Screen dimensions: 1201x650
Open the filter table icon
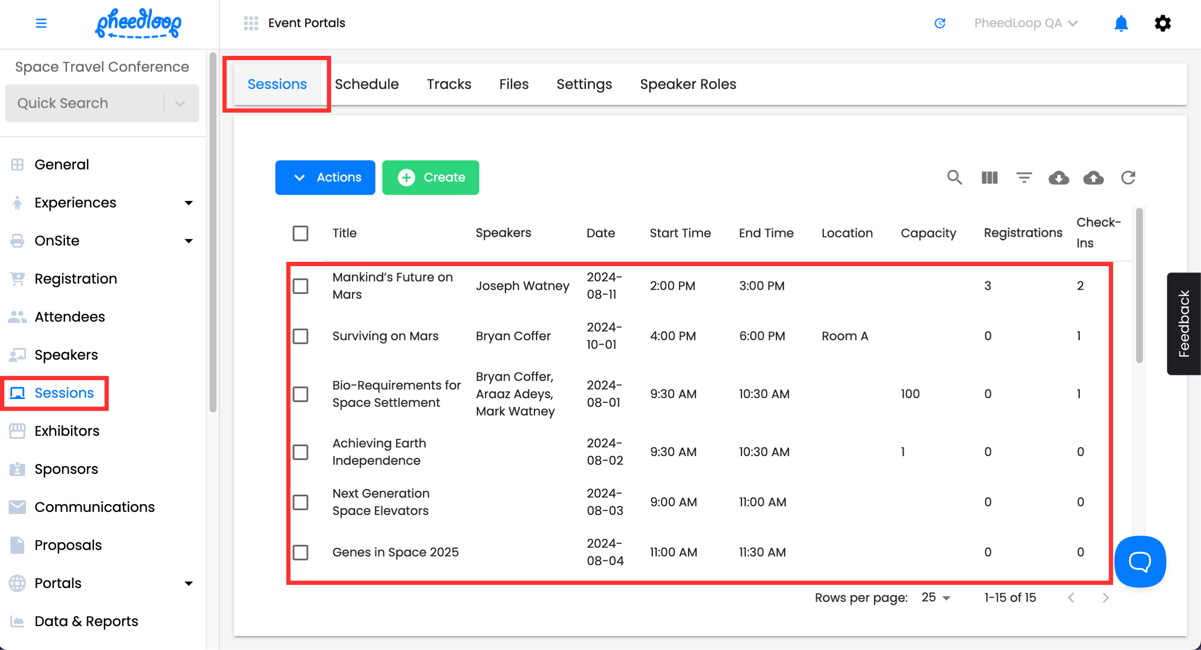tap(1024, 177)
